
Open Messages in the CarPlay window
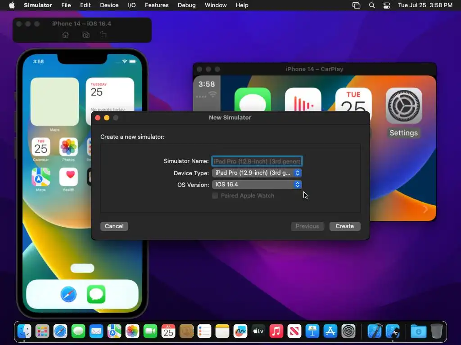point(253,99)
